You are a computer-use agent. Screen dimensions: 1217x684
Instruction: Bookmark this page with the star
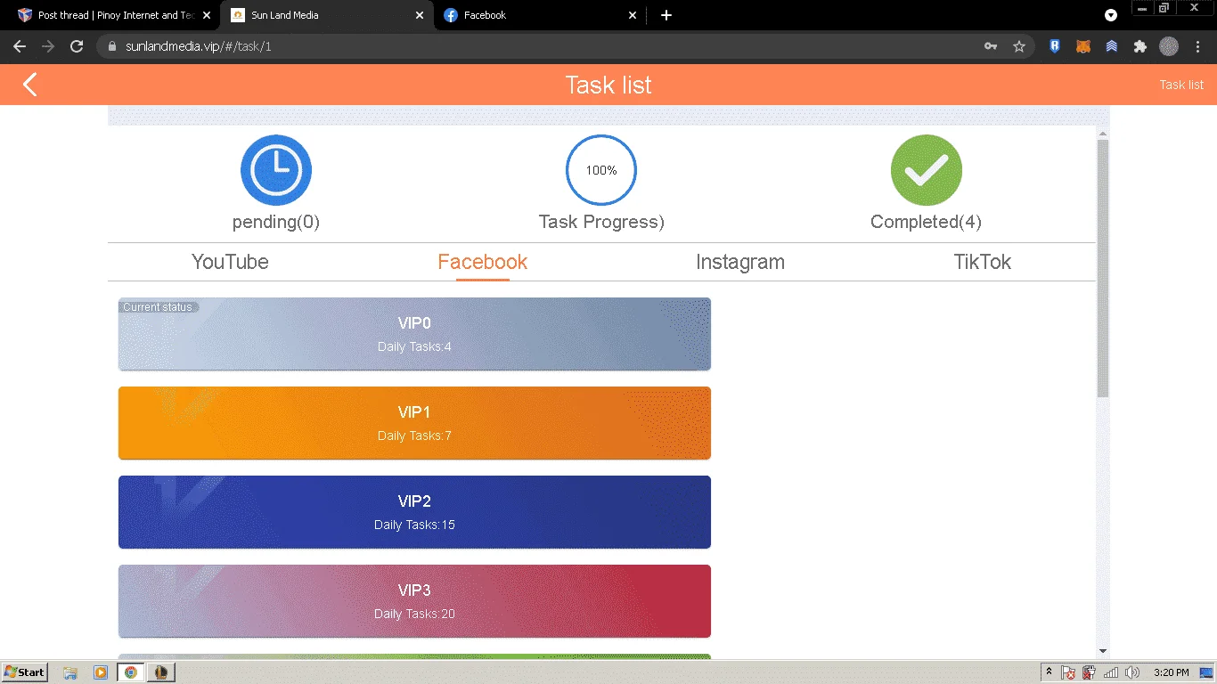pos(1019,46)
